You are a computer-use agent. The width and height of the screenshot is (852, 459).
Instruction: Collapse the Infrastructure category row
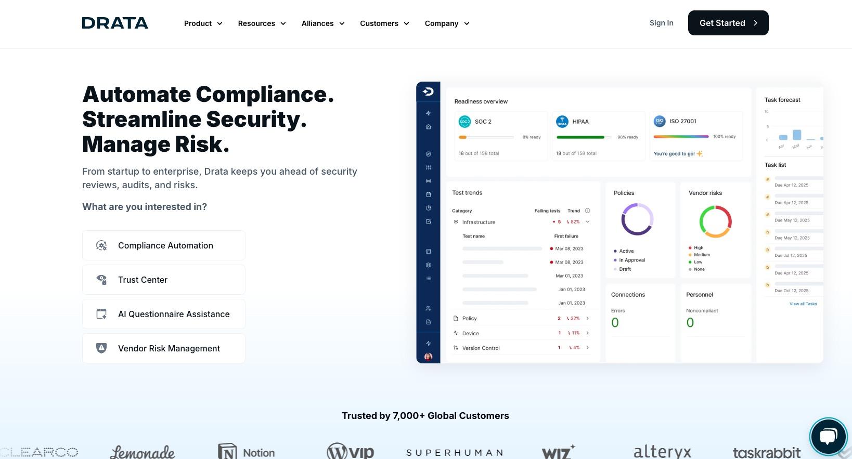tap(587, 222)
